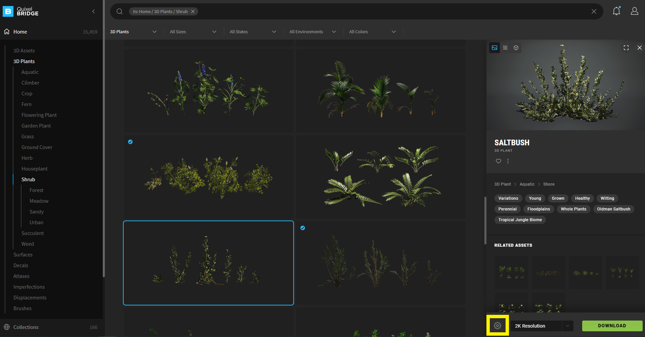
Task: Click the DOWNLOAD button
Action: pyautogui.click(x=612, y=326)
